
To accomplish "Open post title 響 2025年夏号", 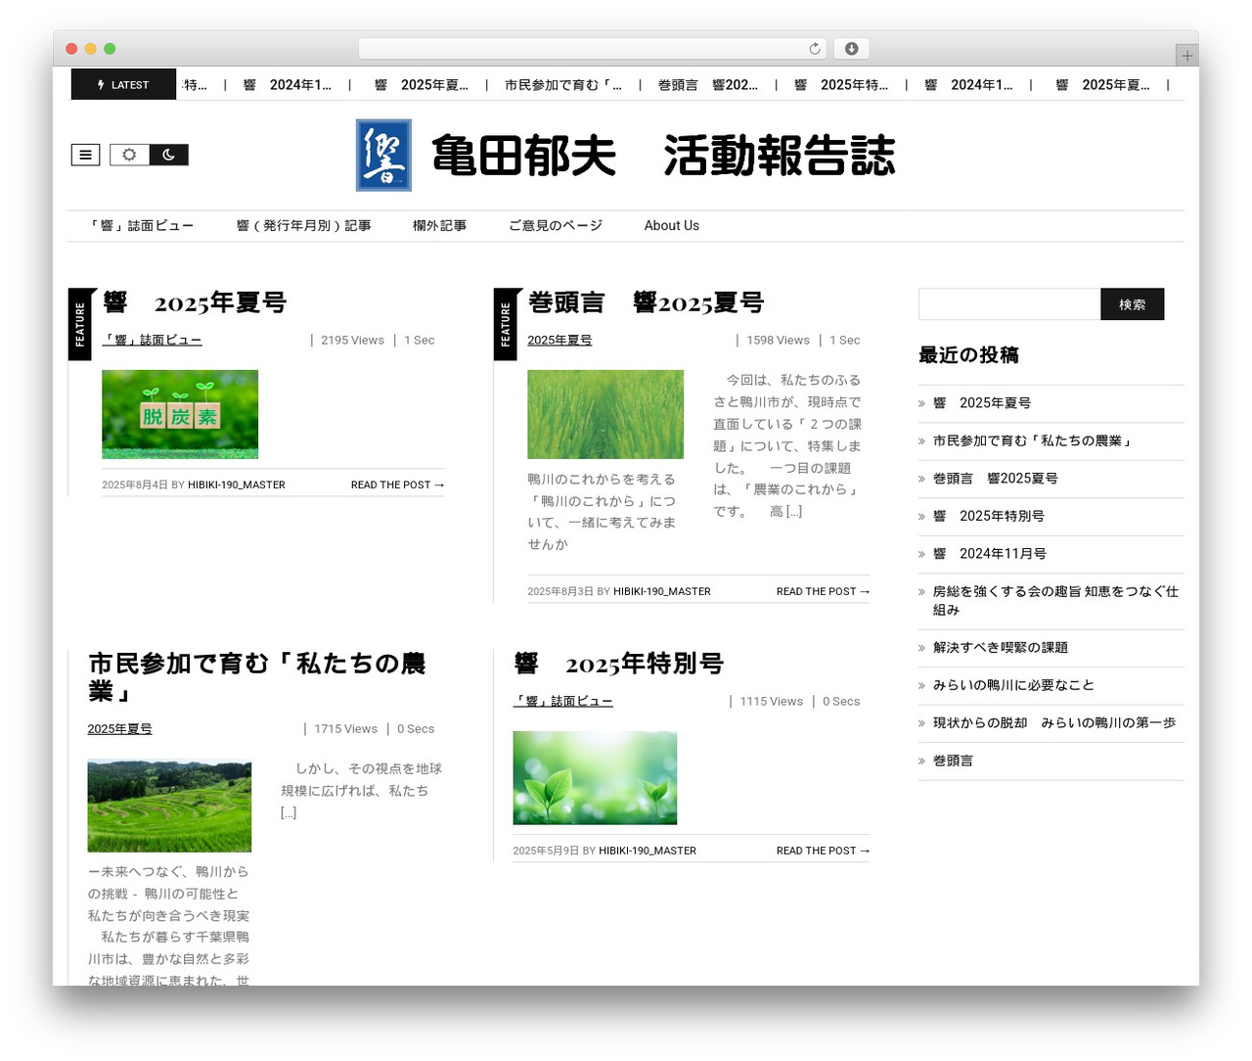I will (195, 302).
